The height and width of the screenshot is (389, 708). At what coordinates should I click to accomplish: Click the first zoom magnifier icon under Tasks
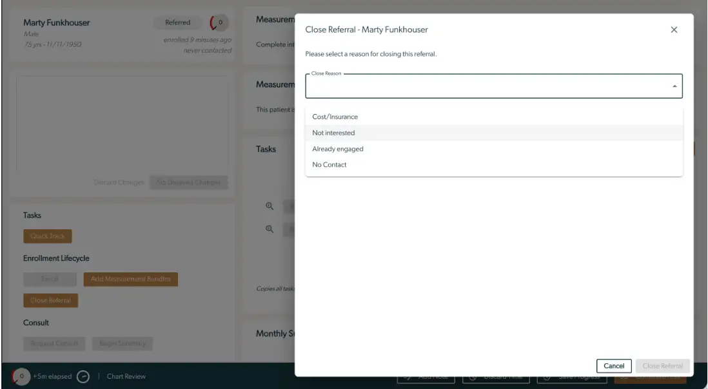point(270,206)
